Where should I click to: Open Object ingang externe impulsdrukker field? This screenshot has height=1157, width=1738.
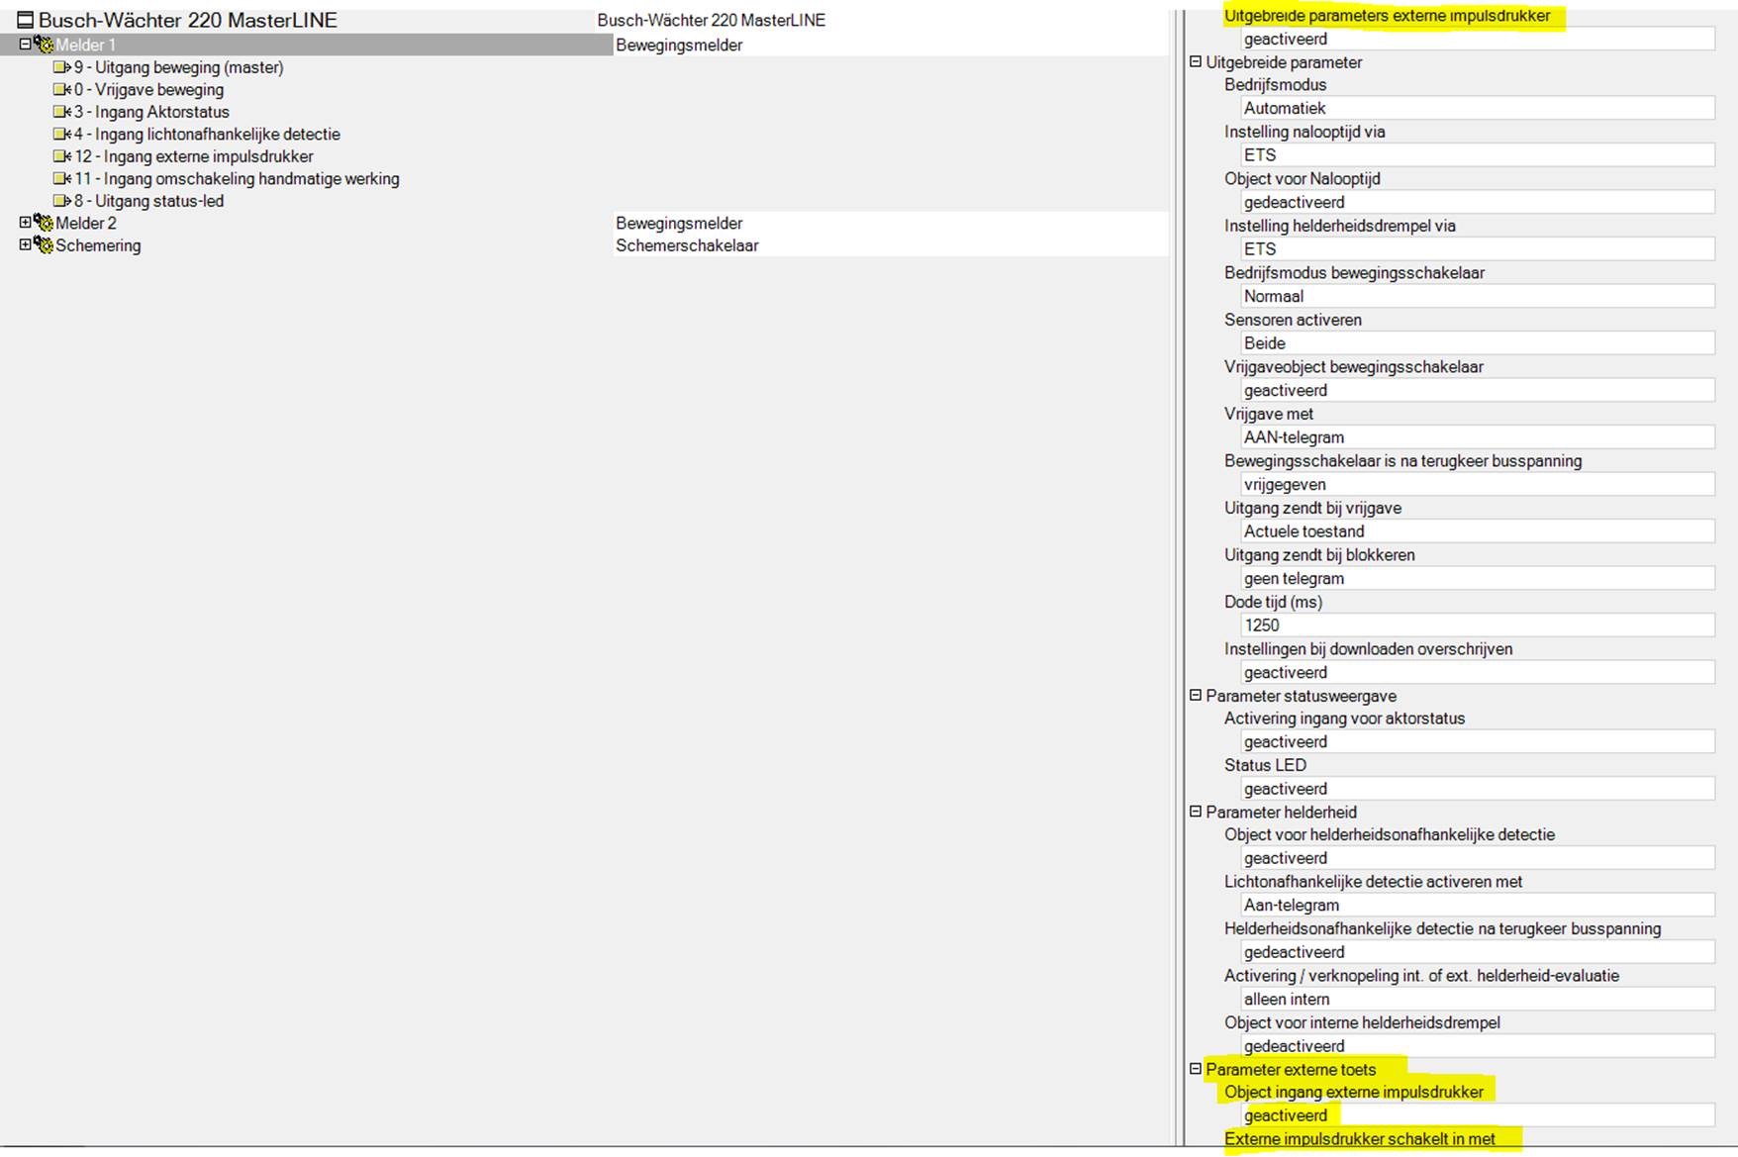[x=1478, y=1115]
